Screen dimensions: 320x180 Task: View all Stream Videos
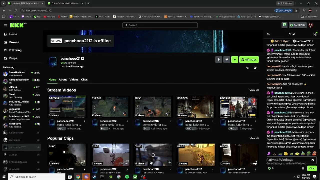click(x=254, y=90)
